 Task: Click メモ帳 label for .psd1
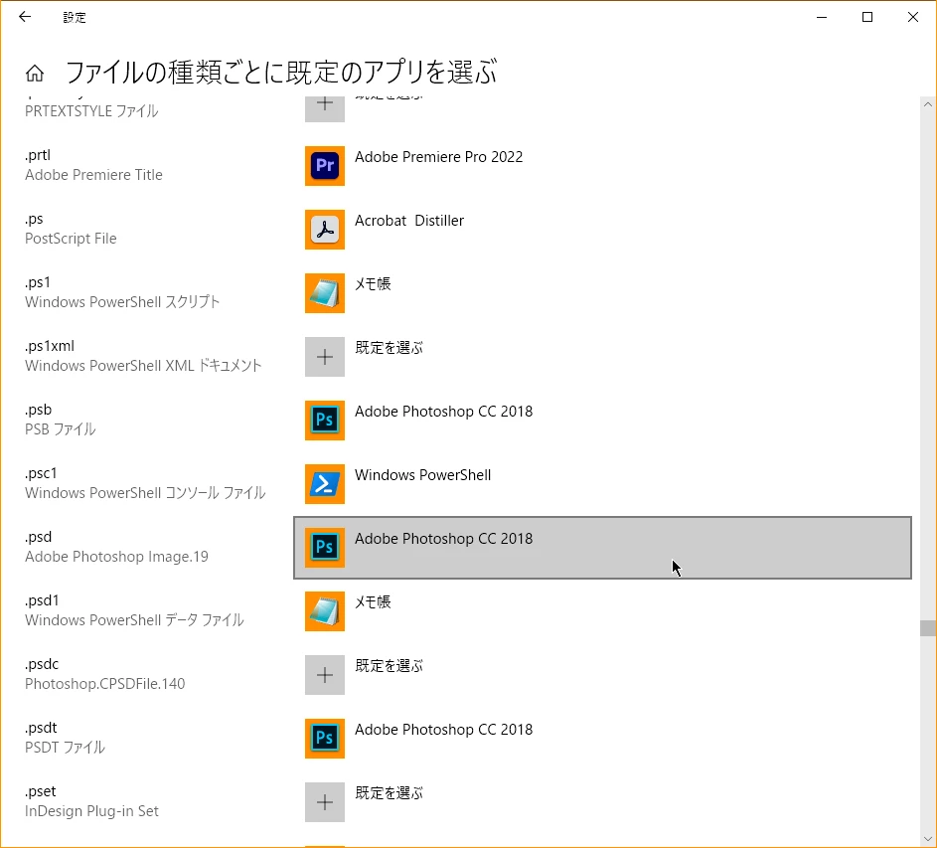373,602
